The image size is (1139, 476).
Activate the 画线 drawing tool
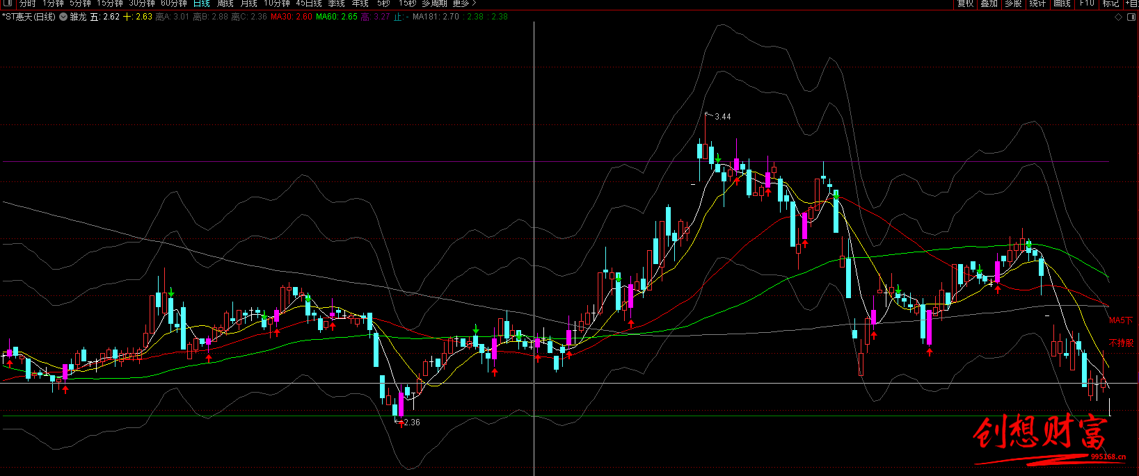tap(1062, 3)
